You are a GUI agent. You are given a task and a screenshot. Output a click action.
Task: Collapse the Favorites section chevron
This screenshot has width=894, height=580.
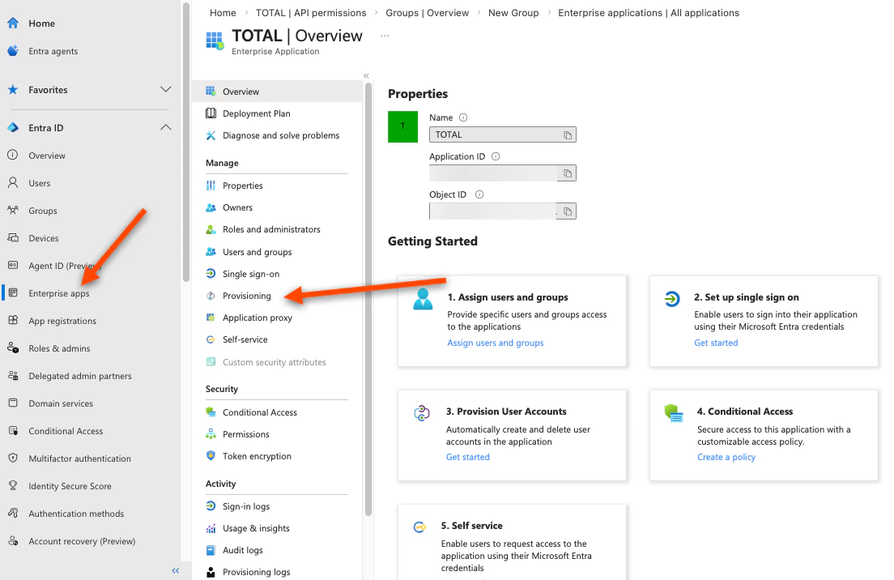tap(165, 90)
